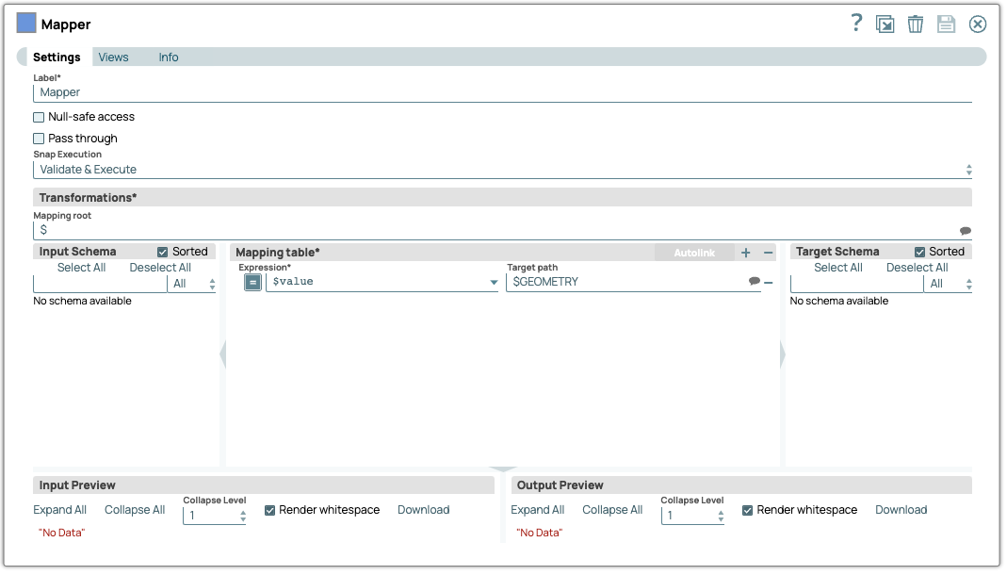The height and width of the screenshot is (575, 1007).
Task: Add a new mapping row with the plus icon
Action: [745, 252]
